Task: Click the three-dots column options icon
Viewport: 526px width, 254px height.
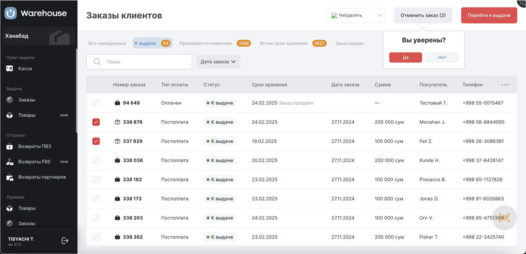Action: click(505, 84)
